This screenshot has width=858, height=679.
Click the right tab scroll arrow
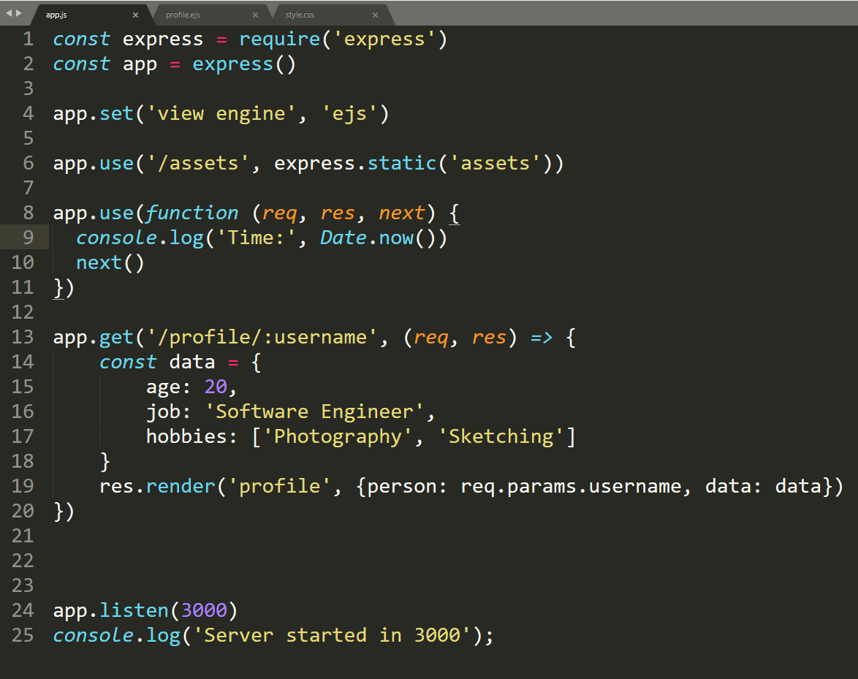(x=19, y=13)
